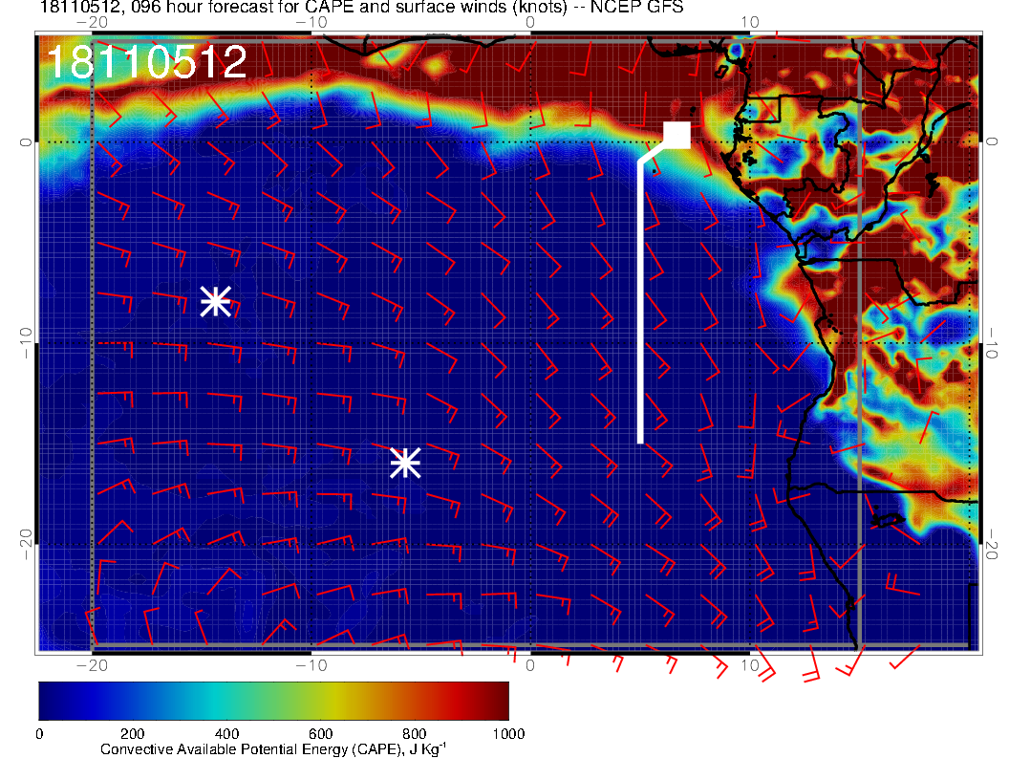The height and width of the screenshot is (780, 1009).
Task: Click the white asterisk marker near 16°S
Action: (405, 463)
